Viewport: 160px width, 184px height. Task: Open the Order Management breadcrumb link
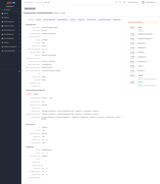coord(28,2)
